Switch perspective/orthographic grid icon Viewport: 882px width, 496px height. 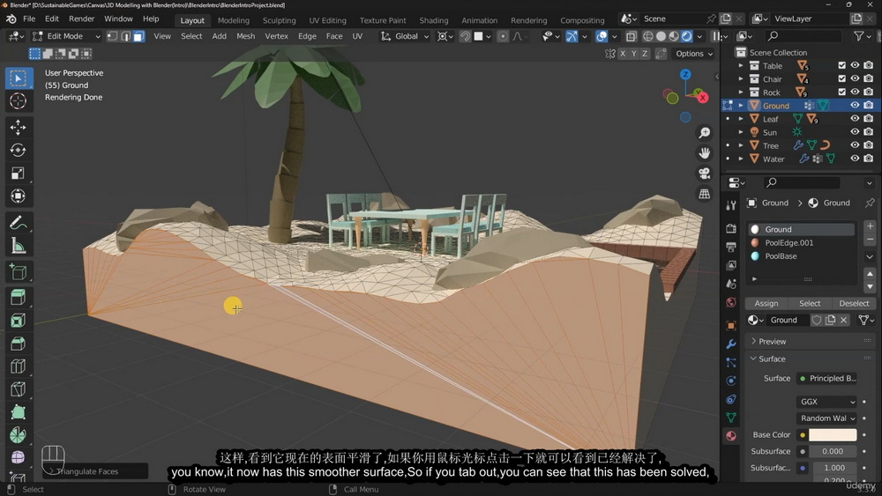point(704,194)
